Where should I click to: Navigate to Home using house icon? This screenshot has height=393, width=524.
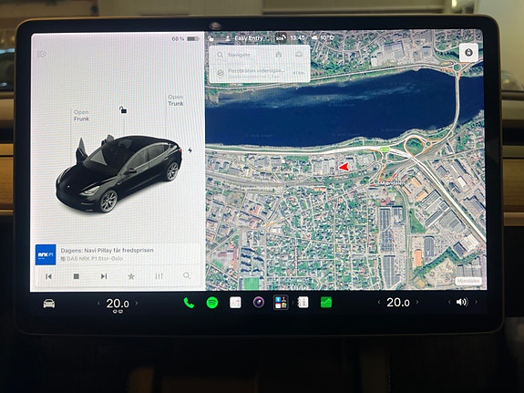click(x=278, y=55)
